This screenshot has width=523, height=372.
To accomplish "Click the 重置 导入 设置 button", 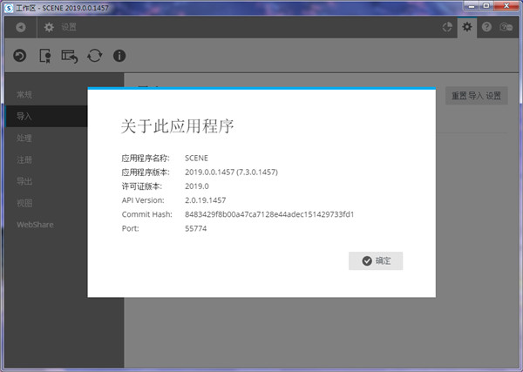I will coord(476,96).
